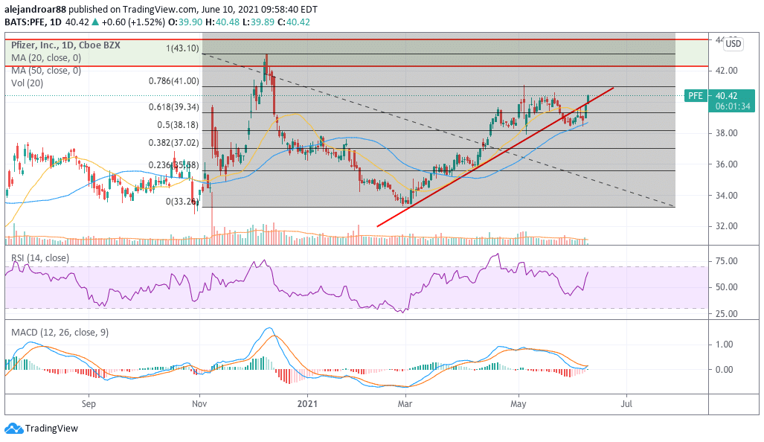
Task: Click the 0.382(37.02) Fibonacci level label
Action: point(174,143)
